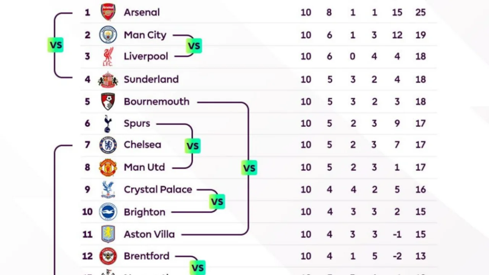Select the Crystal Palace eagle crest
Screen dimensions: 489x275
pyautogui.click(x=108, y=189)
